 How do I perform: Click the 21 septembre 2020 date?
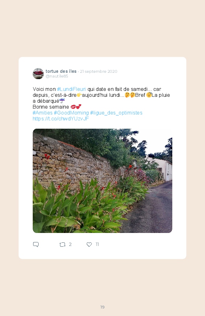[x=99, y=71]
